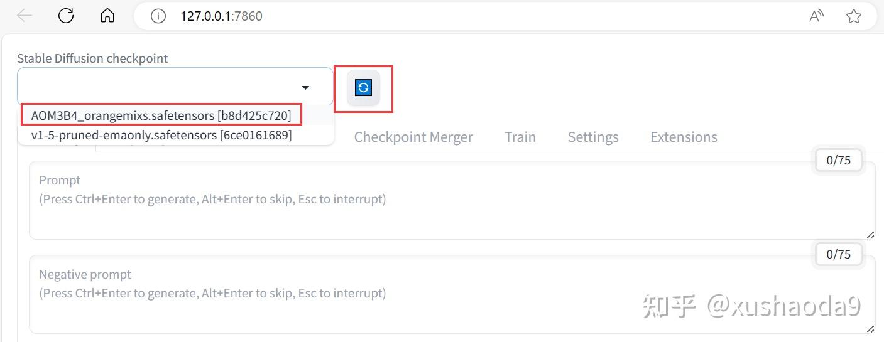Click the Negative prompt 0/75 token counter

coord(838,254)
